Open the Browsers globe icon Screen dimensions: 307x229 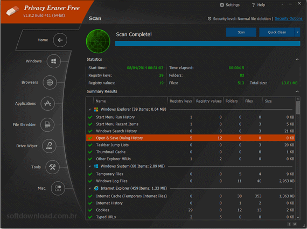(x=50, y=82)
